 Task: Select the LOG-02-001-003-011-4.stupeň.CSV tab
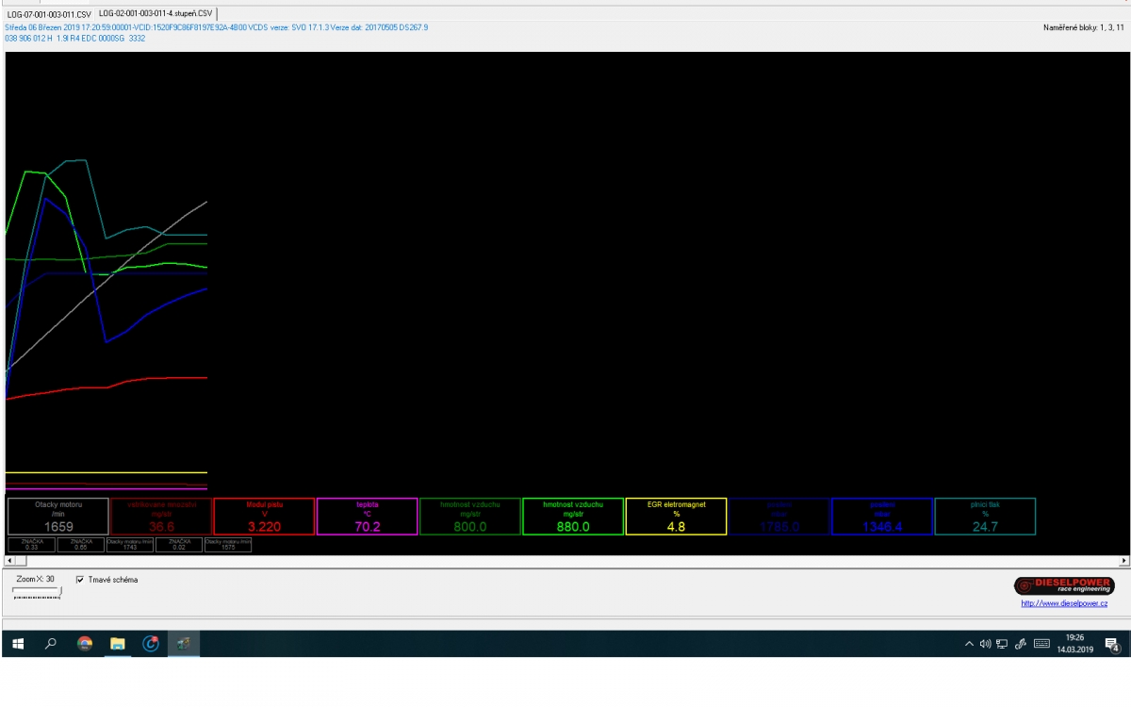[156, 14]
